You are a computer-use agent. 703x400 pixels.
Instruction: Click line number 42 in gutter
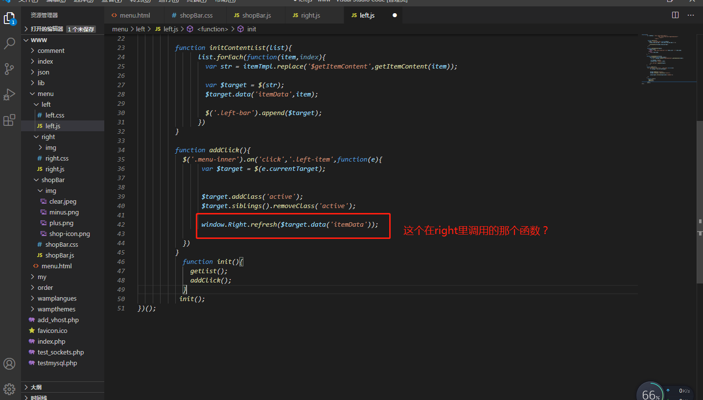(121, 224)
